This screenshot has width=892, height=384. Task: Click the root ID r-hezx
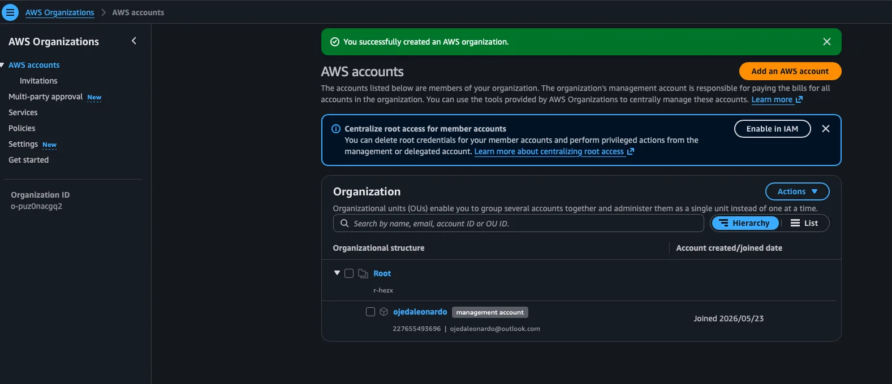[x=383, y=290]
